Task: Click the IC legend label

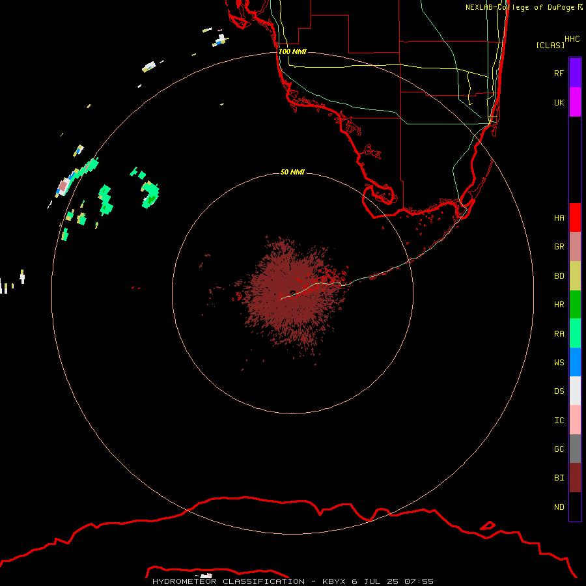Action: point(559,421)
